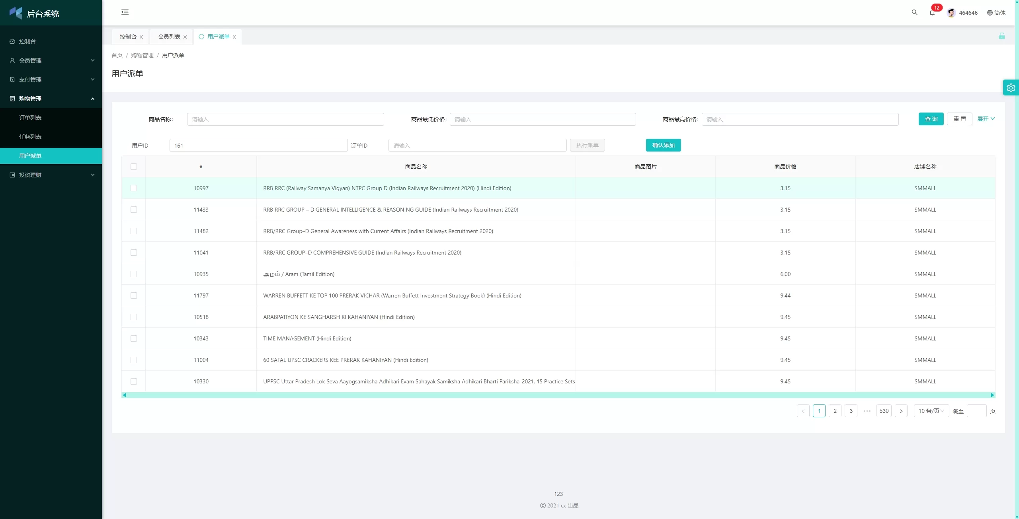Select checkbox for item 11797
The image size is (1019, 519).
coord(134,295)
